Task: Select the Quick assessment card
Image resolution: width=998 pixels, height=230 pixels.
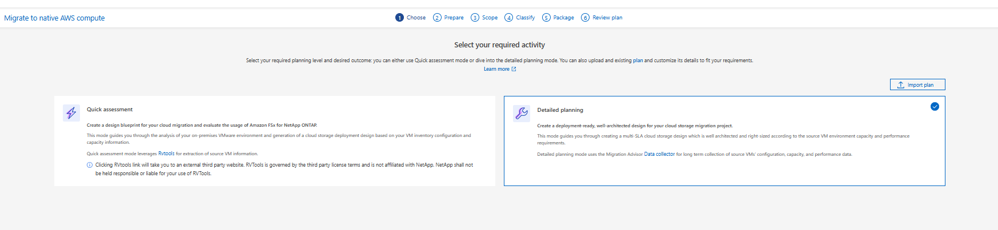Action: pos(275,141)
